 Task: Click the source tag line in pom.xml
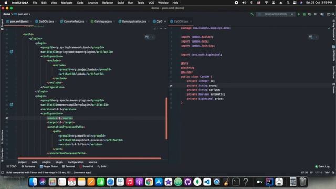click(60, 118)
